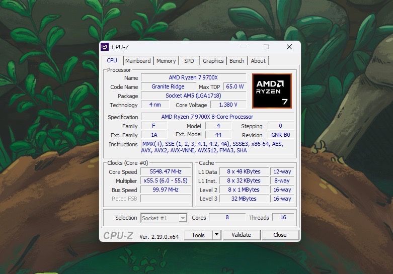Click the AMD Ryzen 7 logo badge
Viewport: 393px width, 274px height.
[272, 91]
